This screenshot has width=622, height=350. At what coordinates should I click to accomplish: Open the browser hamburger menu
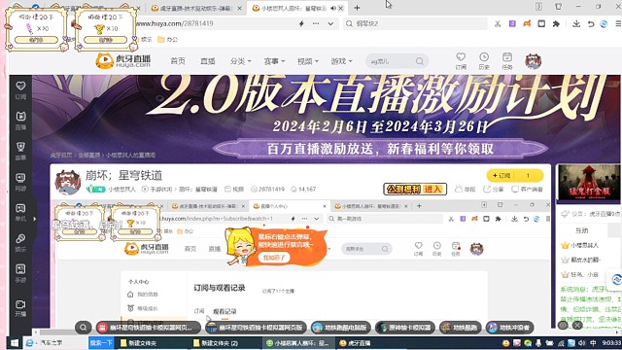pos(618,23)
